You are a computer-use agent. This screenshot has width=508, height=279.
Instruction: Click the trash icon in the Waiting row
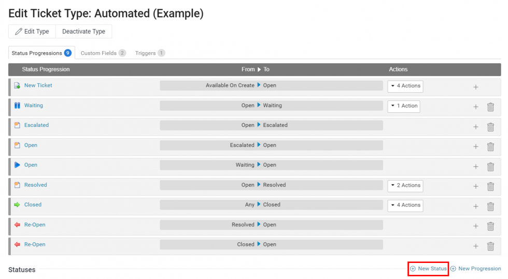click(x=490, y=107)
